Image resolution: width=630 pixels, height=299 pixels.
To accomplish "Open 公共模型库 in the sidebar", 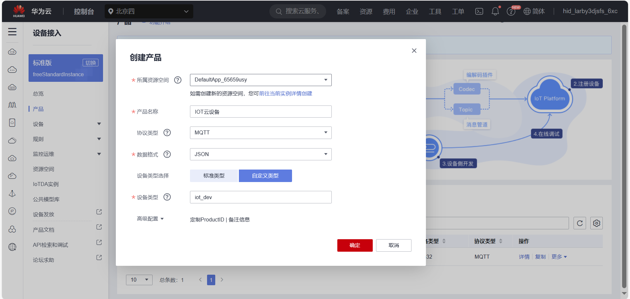I will tap(46, 199).
